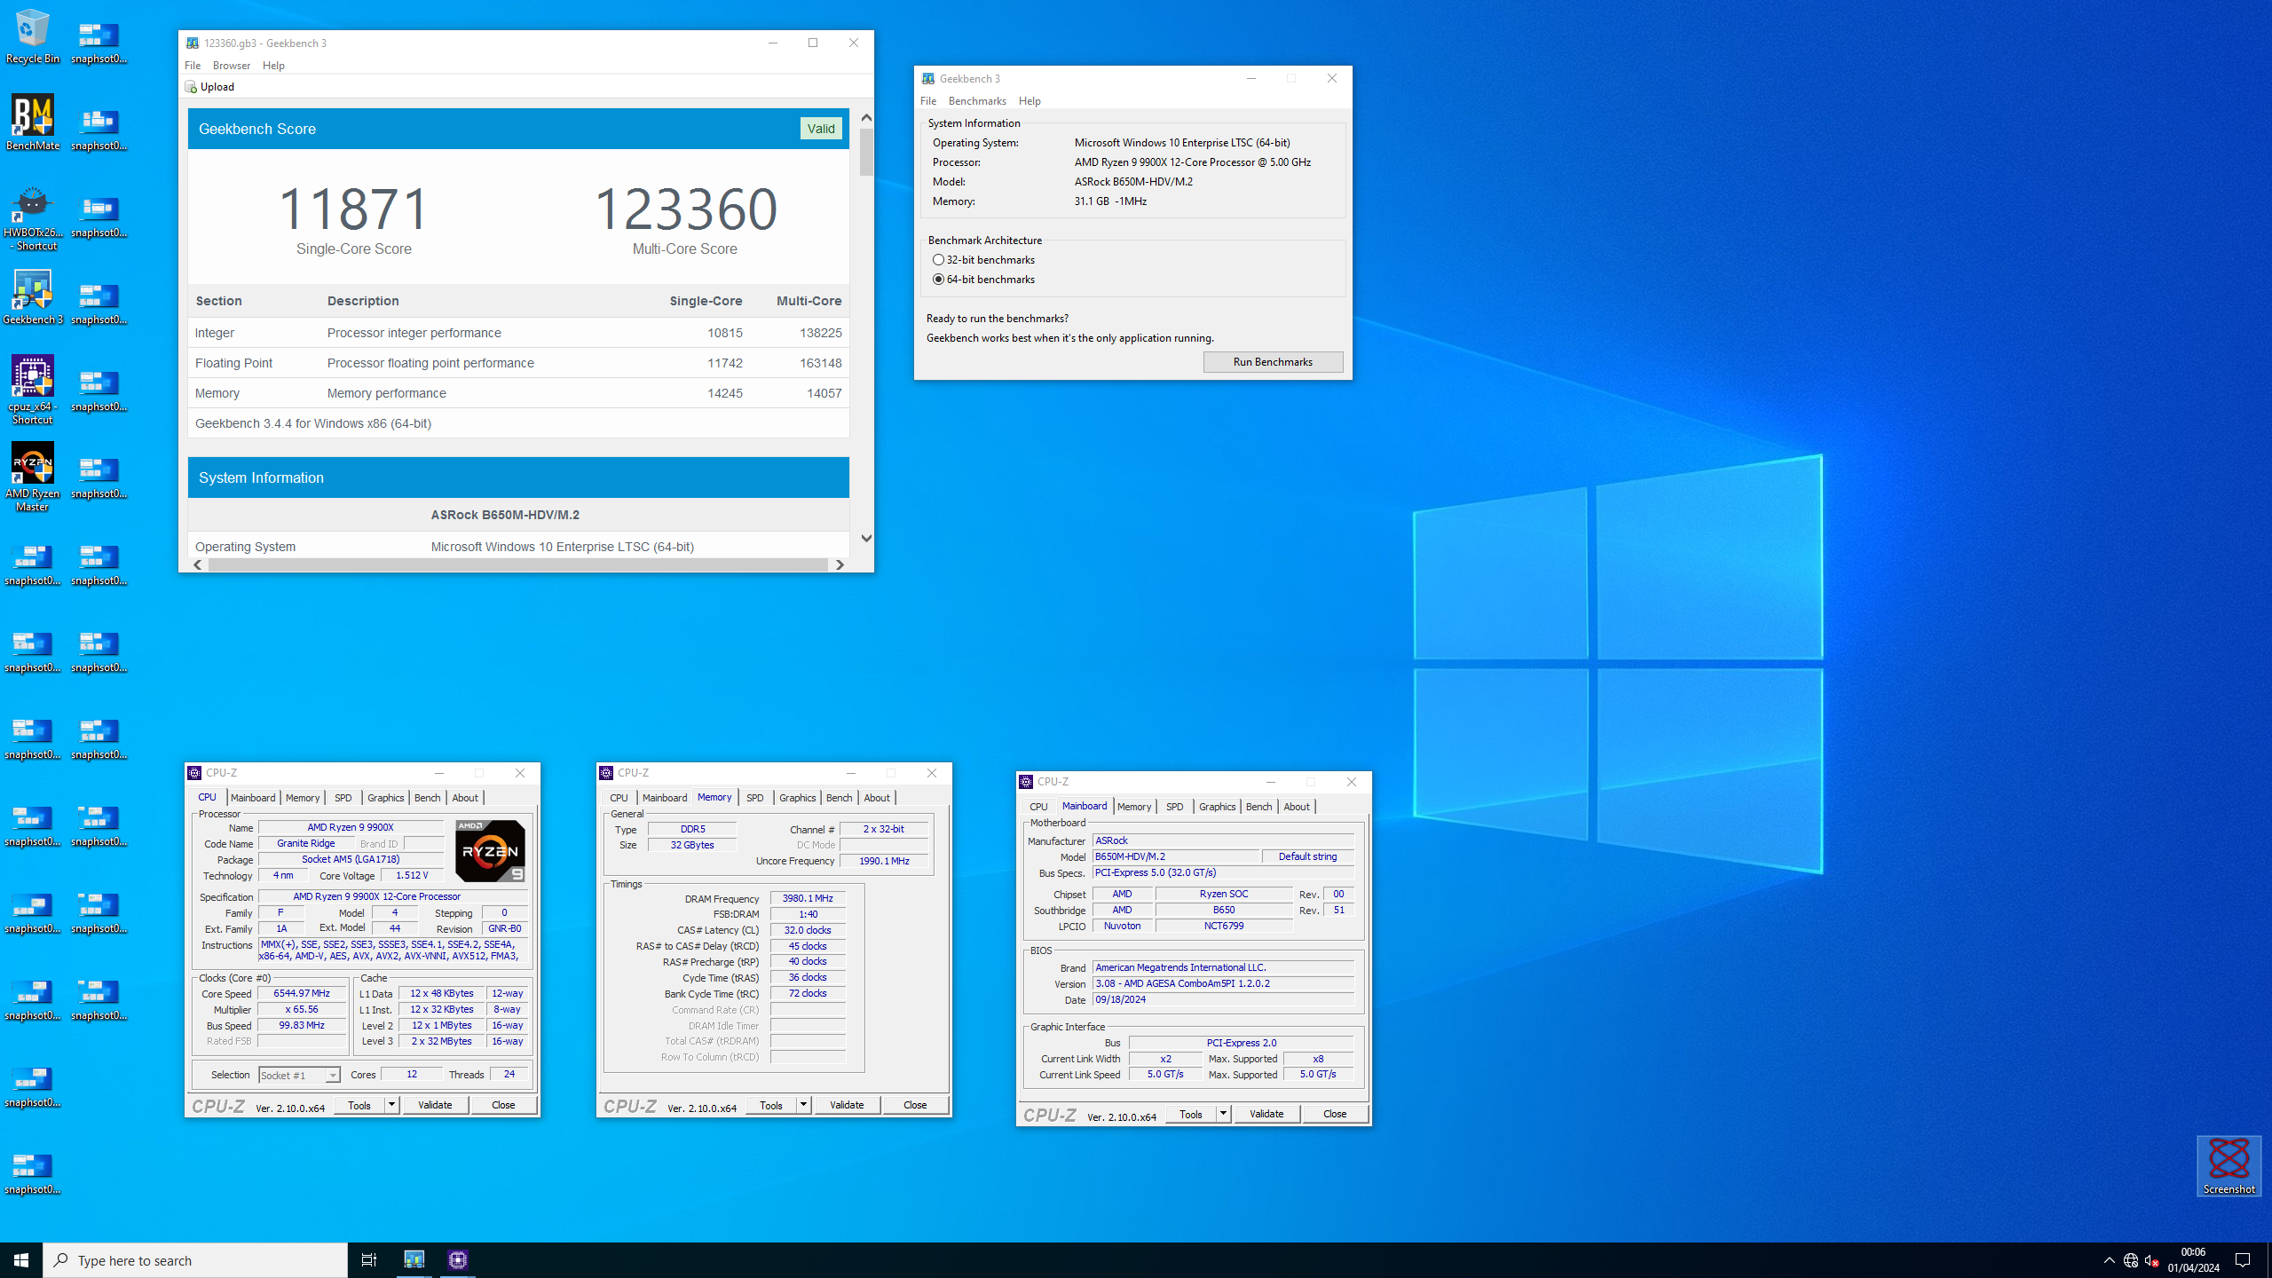2272x1278 pixels.
Task: Click the Upload icon in Geekbench results
Action: click(x=190, y=86)
